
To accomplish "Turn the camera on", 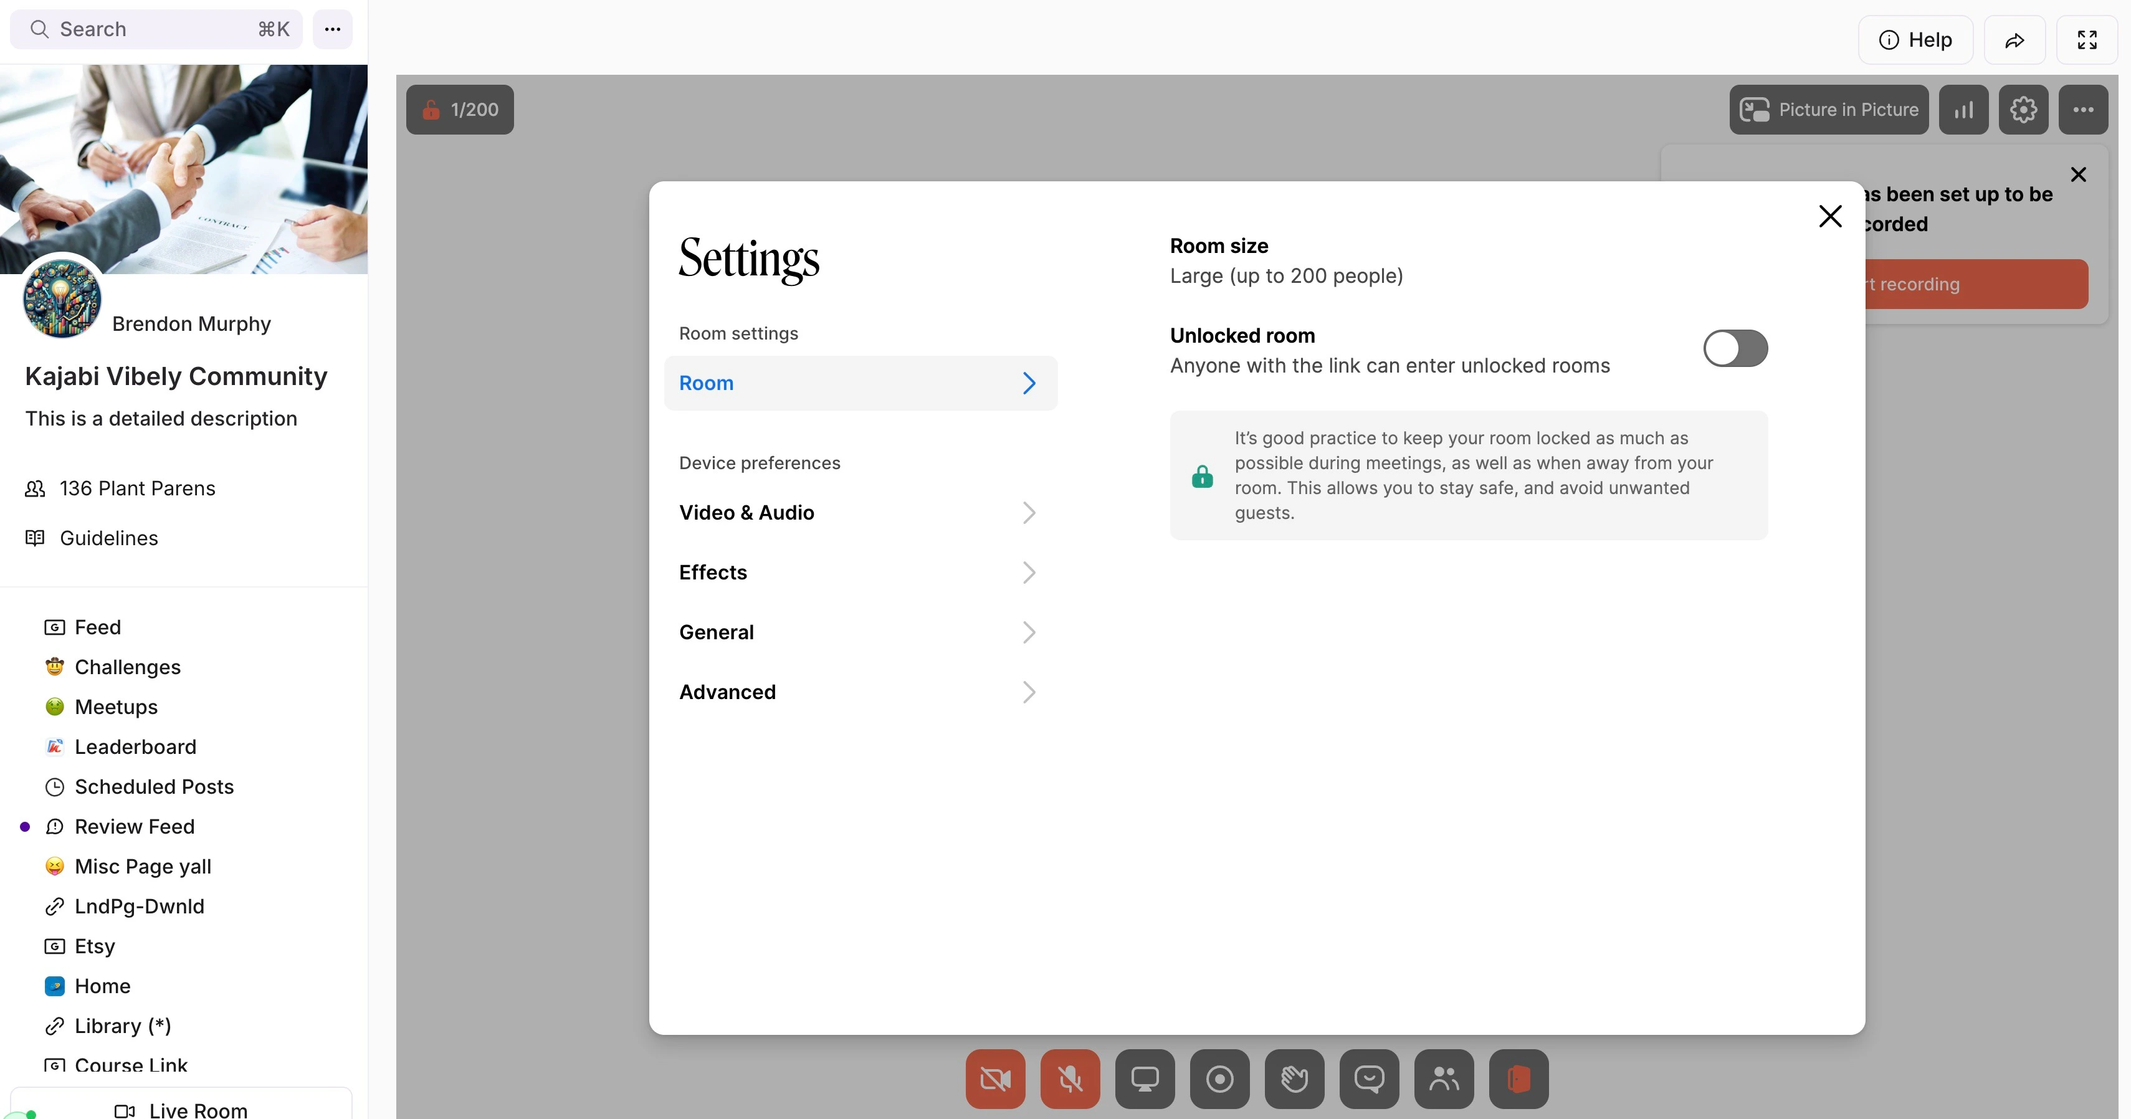I will 994,1079.
